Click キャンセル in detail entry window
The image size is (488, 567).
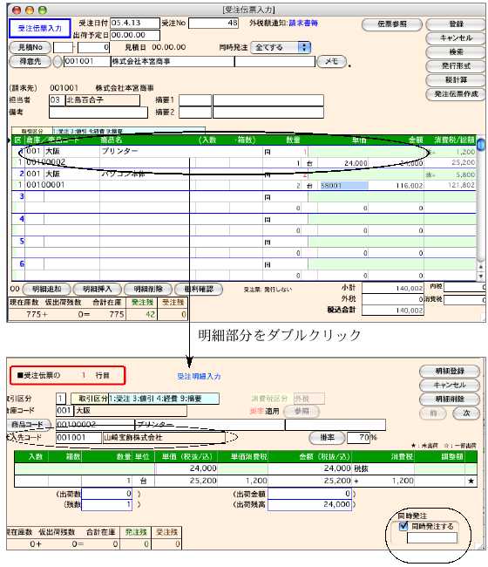coord(450,385)
